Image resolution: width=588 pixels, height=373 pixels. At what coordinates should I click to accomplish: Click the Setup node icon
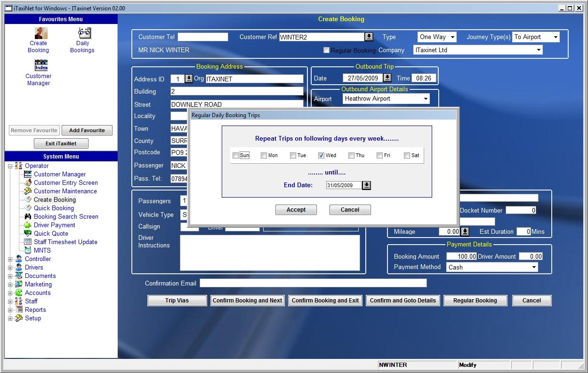18,318
